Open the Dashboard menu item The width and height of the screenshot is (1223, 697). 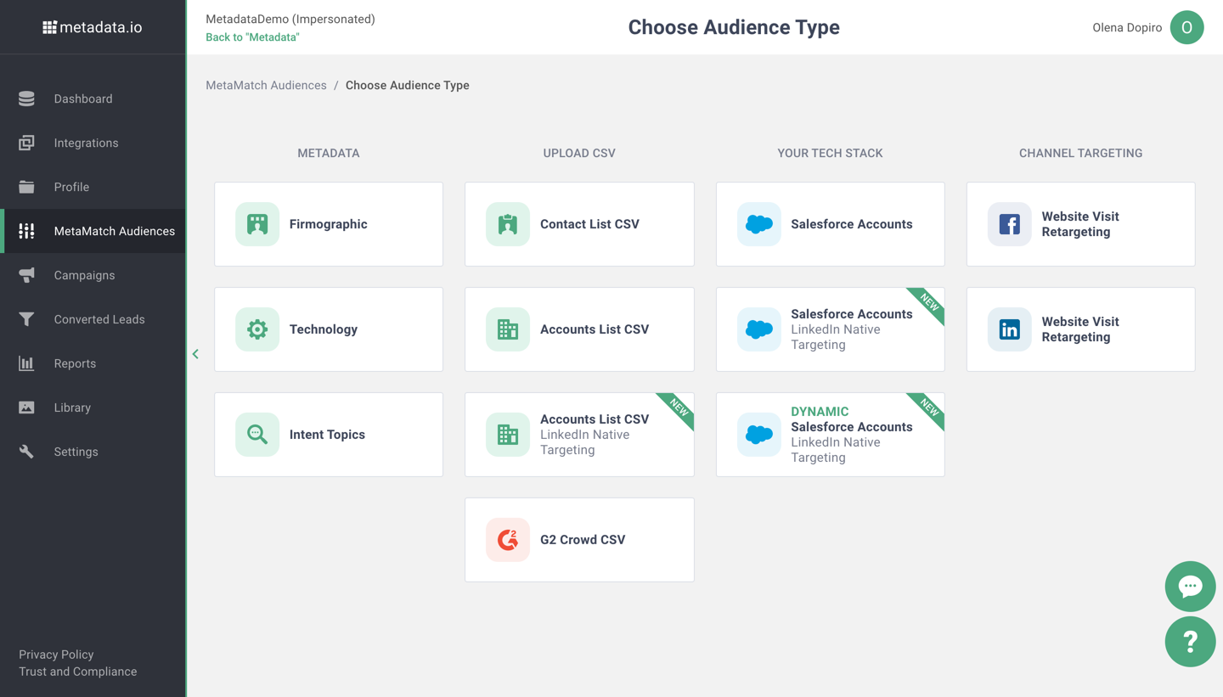click(82, 98)
